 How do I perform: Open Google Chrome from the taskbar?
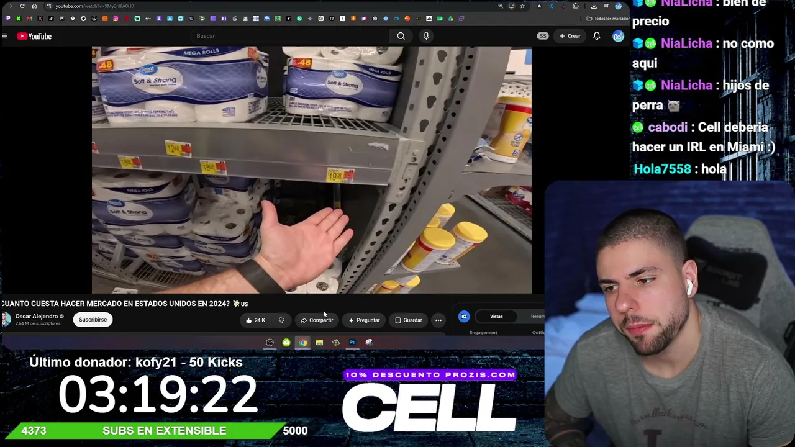tap(302, 343)
